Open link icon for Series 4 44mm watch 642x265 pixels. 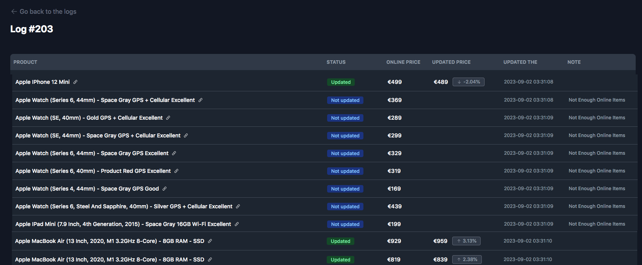165,189
